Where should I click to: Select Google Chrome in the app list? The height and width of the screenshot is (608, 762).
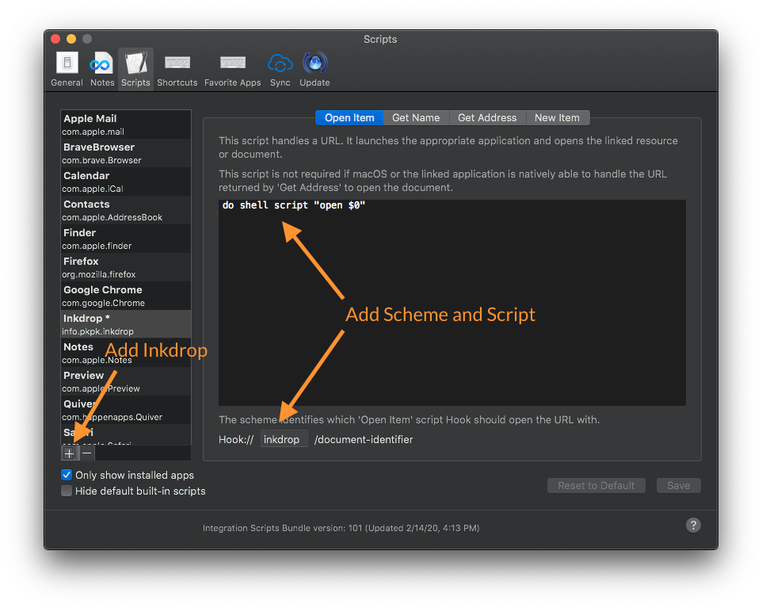pyautogui.click(x=126, y=296)
